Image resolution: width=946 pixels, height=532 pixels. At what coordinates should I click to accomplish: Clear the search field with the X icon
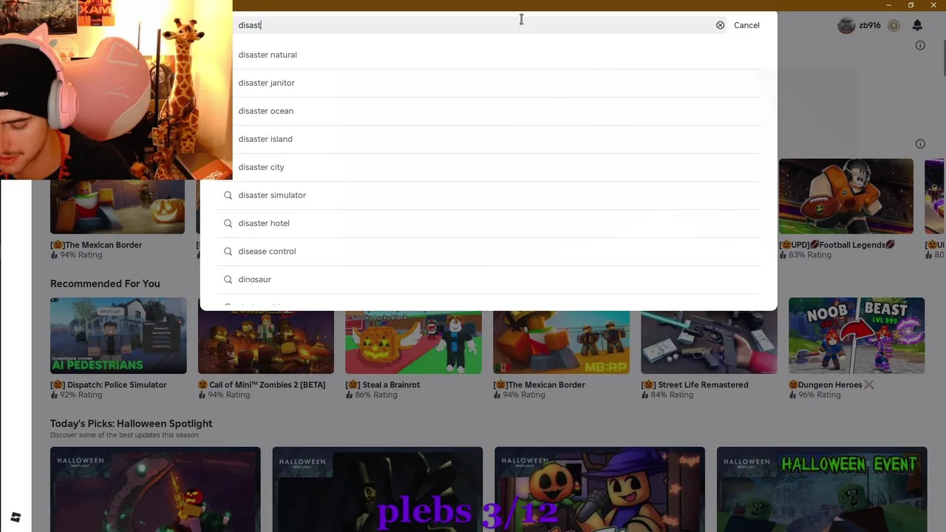pos(720,25)
